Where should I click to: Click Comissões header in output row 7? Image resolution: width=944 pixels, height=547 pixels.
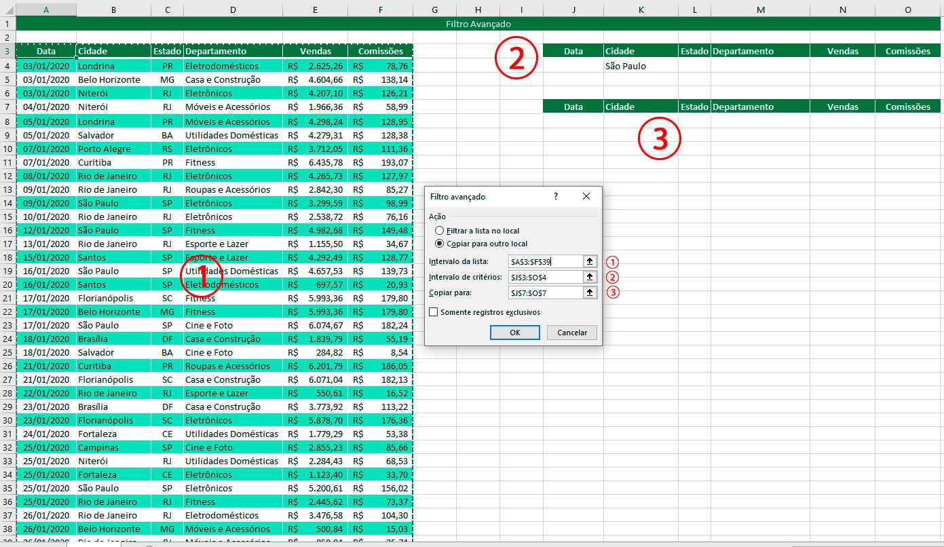(908, 107)
